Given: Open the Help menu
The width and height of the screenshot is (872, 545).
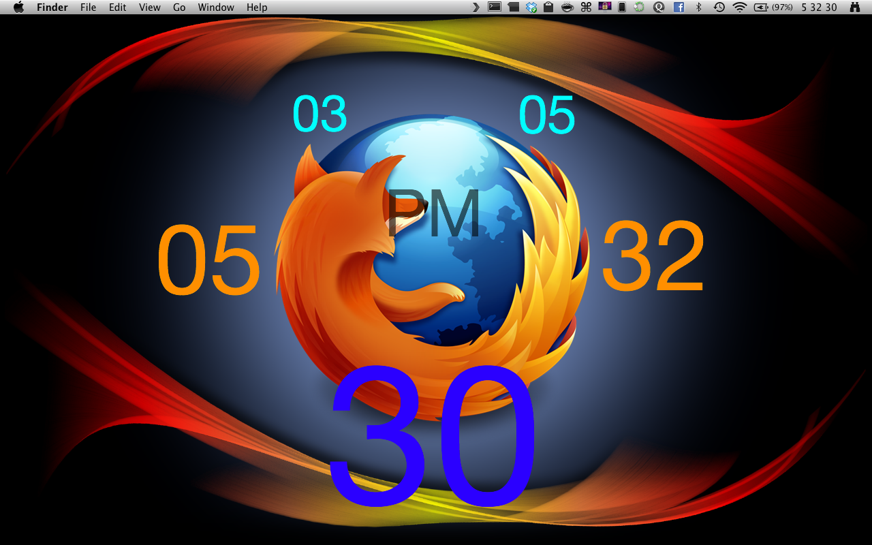Looking at the screenshot, I should pyautogui.click(x=257, y=7).
